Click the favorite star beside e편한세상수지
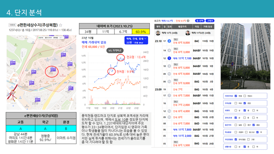 60,25
